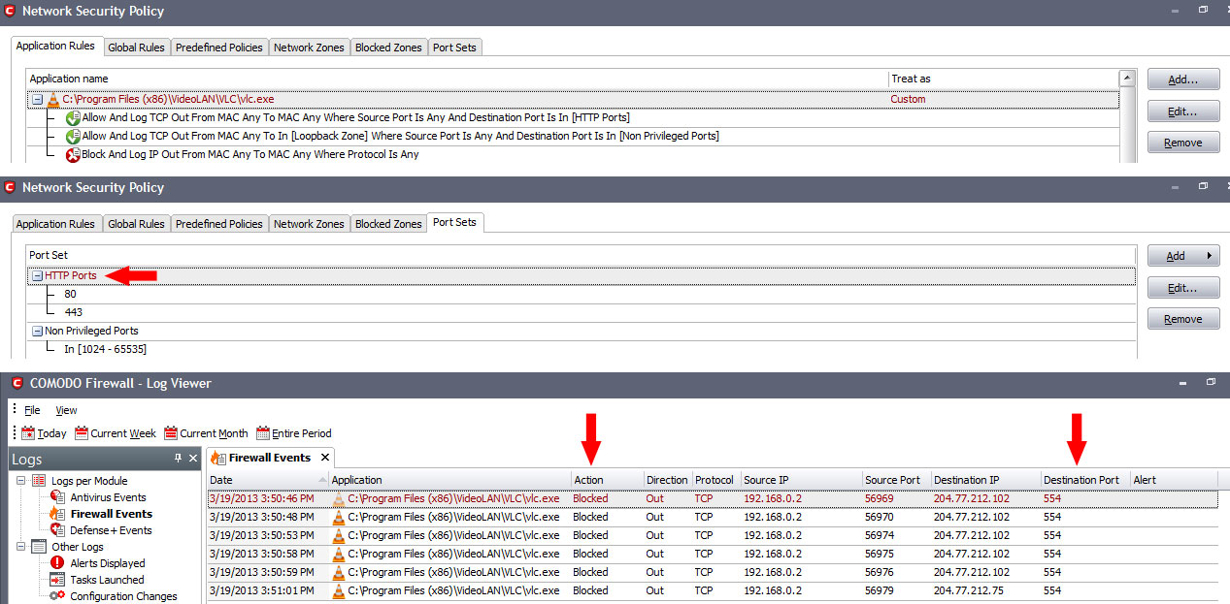Click the Alerts Displayed icon in Logs tree
Image resolution: width=1230 pixels, height=604 pixels.
point(57,563)
